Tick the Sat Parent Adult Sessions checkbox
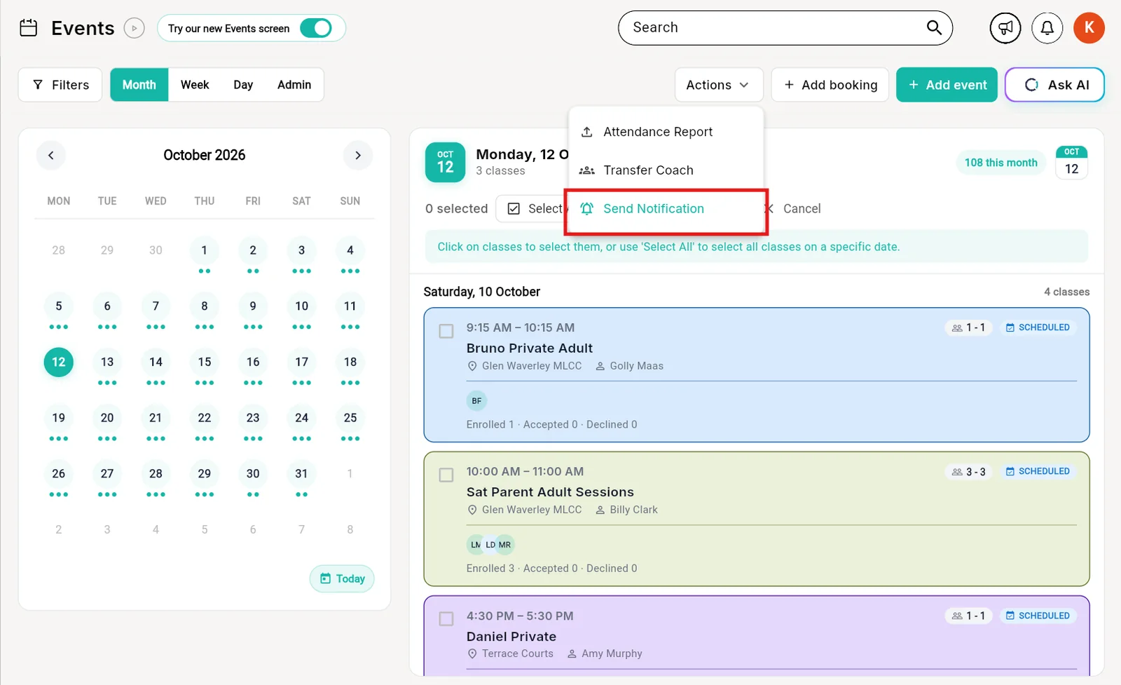The height and width of the screenshot is (685, 1121). (x=446, y=475)
